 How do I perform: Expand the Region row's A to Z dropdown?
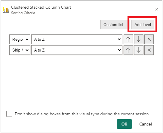point(77,39)
